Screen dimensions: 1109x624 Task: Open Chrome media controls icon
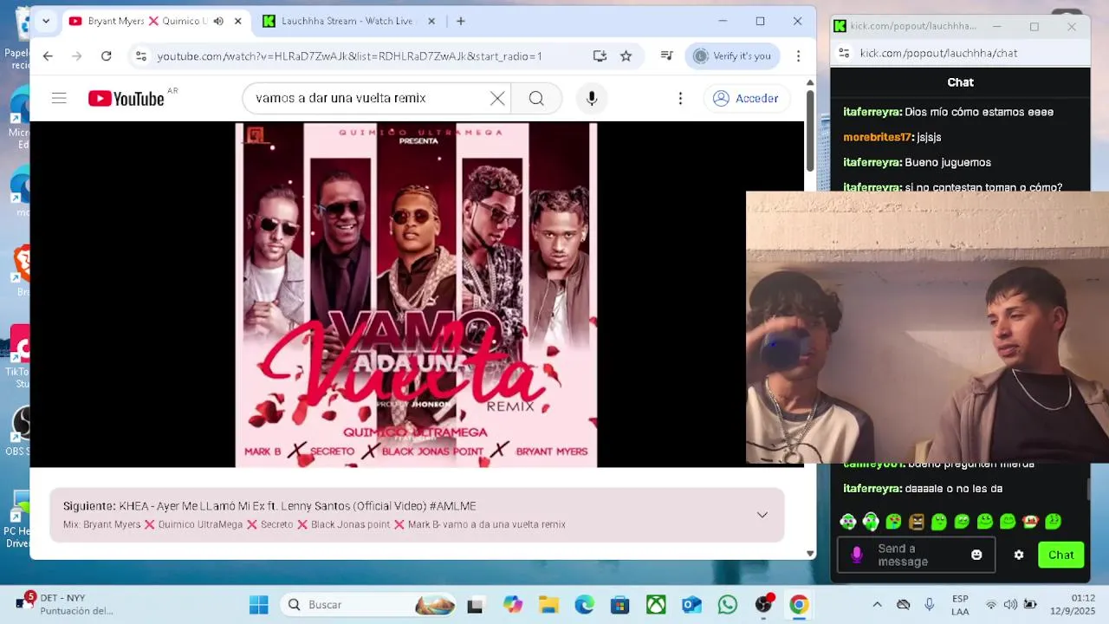point(666,55)
